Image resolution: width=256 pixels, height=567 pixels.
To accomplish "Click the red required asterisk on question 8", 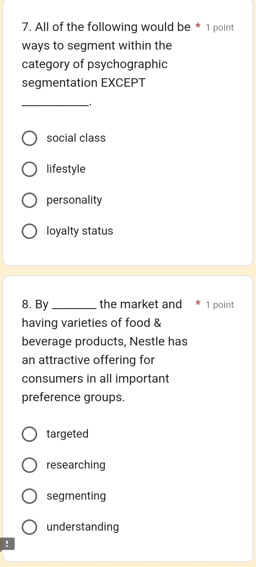I will (x=198, y=304).
